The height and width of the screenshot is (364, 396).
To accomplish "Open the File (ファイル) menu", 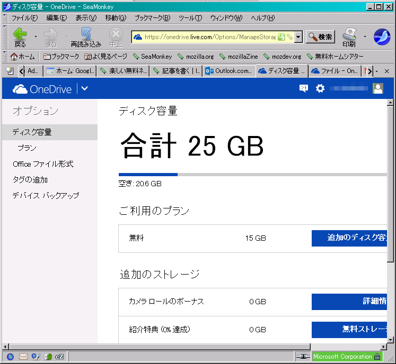I will pyautogui.click(x=24, y=18).
